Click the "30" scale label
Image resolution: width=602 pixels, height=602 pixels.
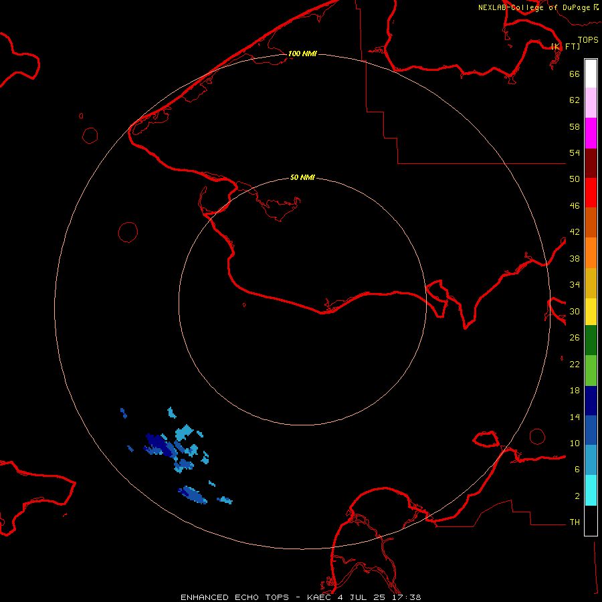(575, 311)
